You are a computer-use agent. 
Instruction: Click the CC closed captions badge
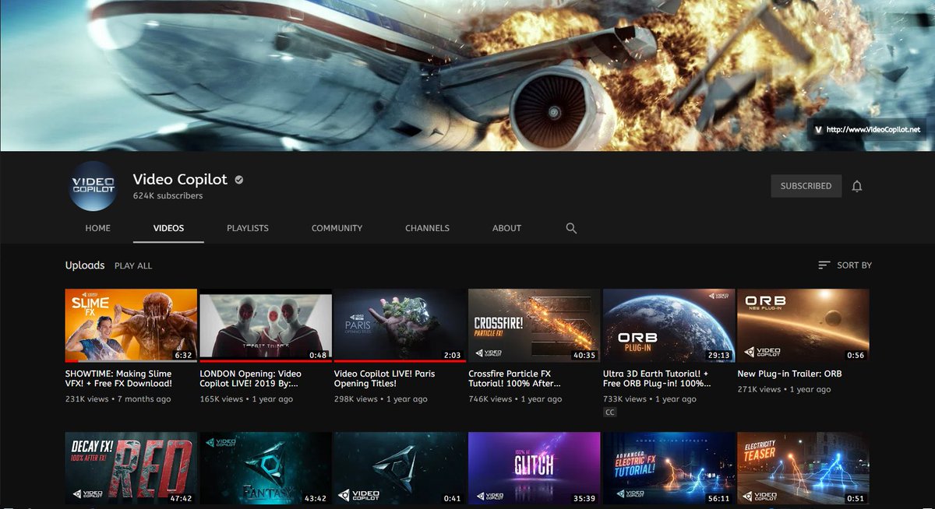[610, 412]
